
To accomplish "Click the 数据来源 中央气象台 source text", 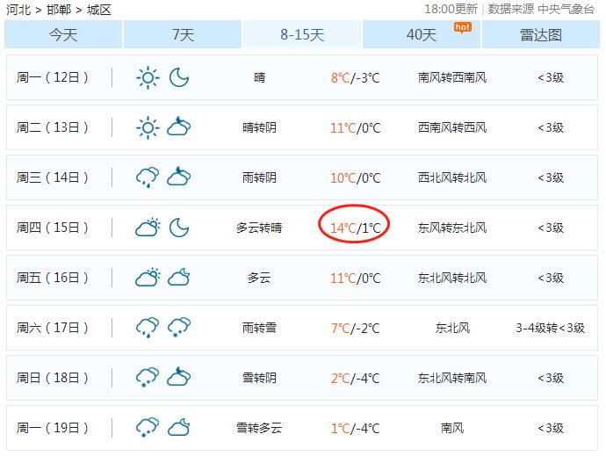I will pyautogui.click(x=541, y=9).
